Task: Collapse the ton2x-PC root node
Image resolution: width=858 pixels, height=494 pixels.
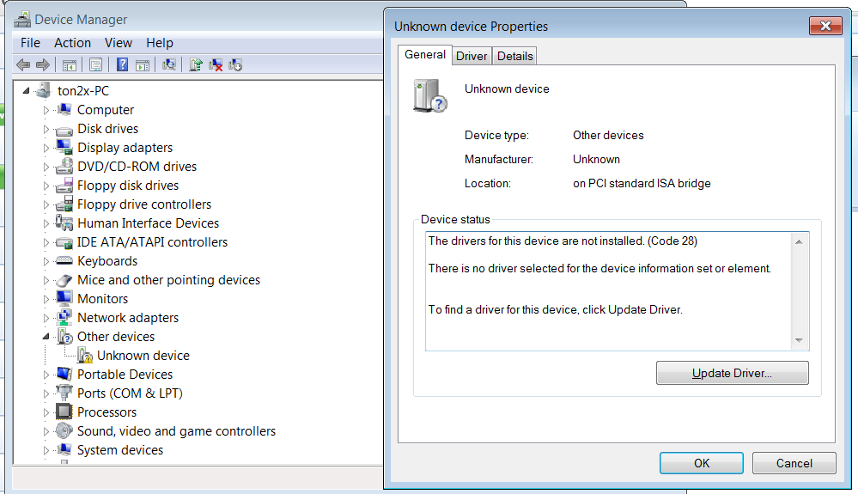Action: click(x=26, y=91)
